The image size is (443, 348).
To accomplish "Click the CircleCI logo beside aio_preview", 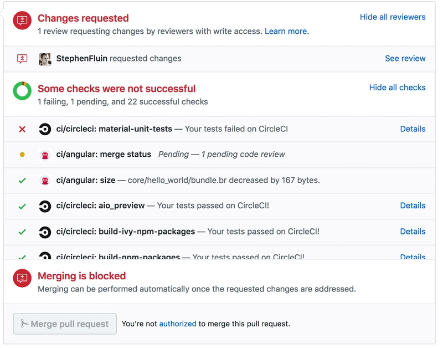I will pyautogui.click(x=45, y=206).
